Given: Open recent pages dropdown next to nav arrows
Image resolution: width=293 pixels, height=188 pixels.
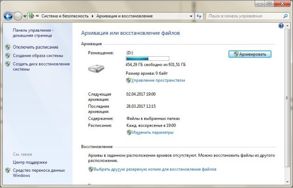Looking at the screenshot, I should coord(25,16).
